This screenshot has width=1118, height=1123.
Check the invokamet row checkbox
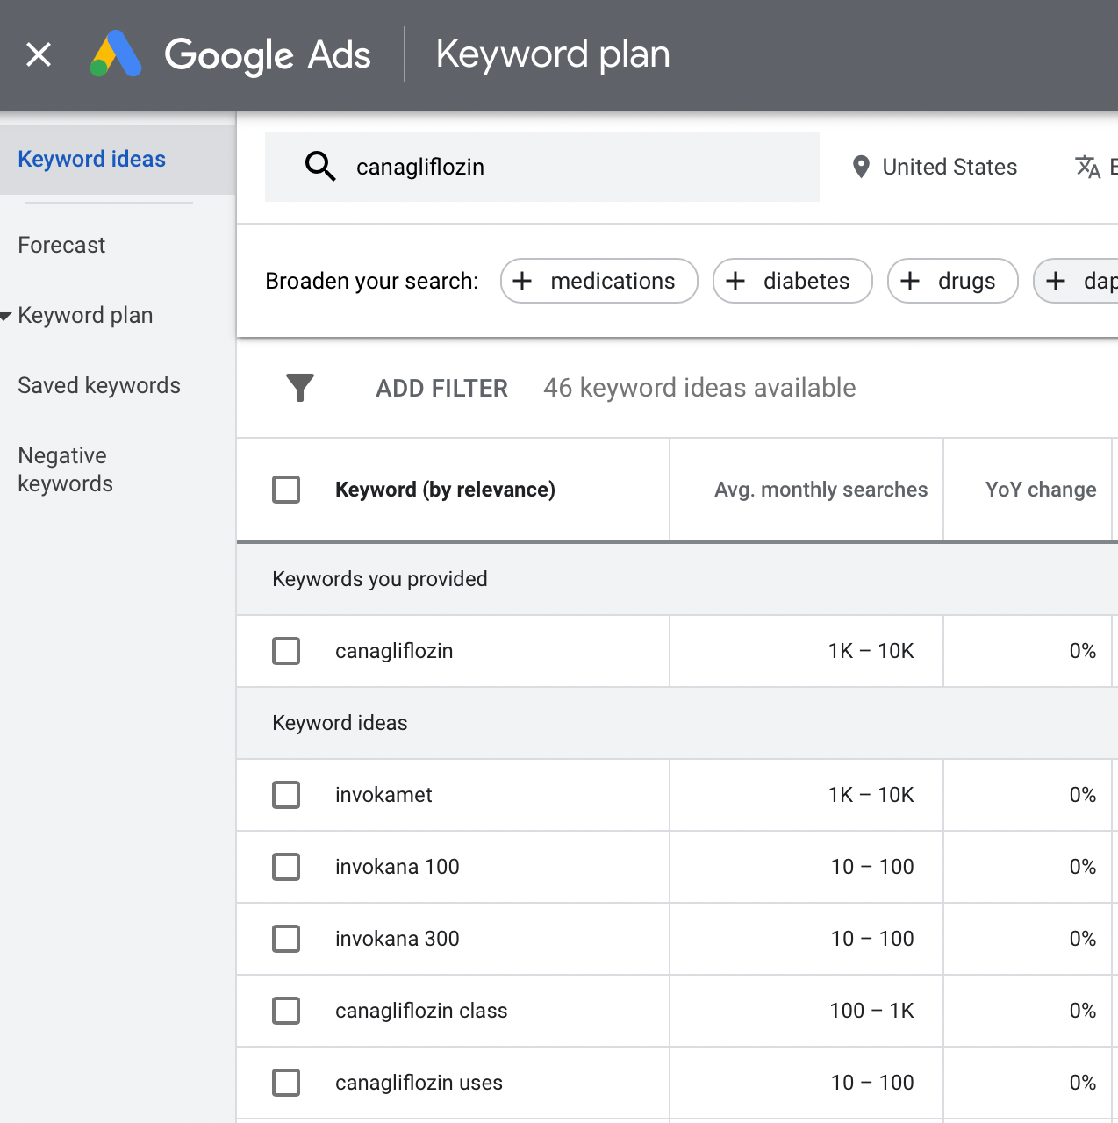tap(286, 795)
